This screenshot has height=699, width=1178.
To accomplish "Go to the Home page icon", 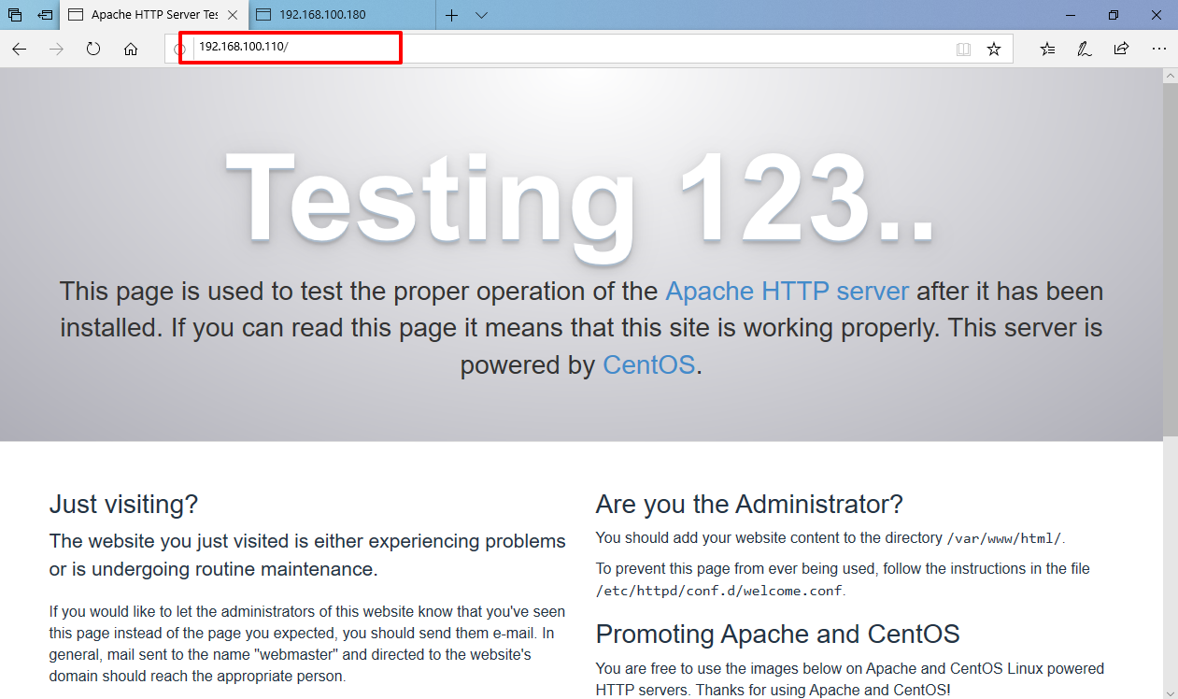I will [x=131, y=49].
